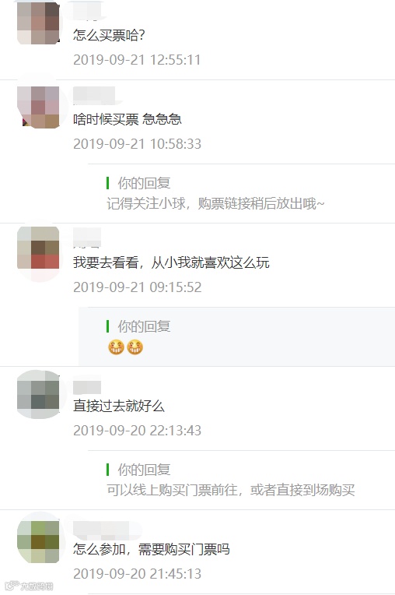The width and height of the screenshot is (395, 595).
Task: Click timestamp 2019-09-21 10:58:33
Action: (137, 144)
